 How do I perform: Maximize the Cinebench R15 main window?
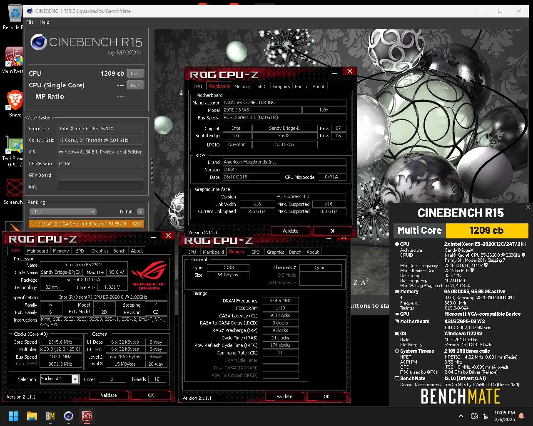tap(500, 11)
